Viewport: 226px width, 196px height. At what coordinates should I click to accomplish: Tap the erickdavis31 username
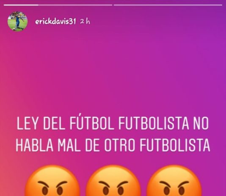[x=55, y=22]
